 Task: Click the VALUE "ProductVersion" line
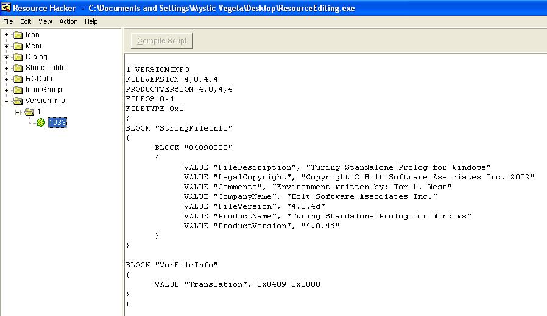point(262,226)
